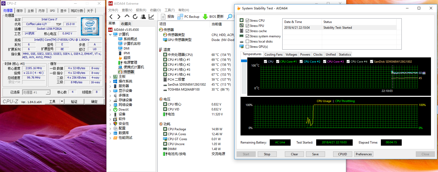The image size is (438, 172).
Task: Click the user icon in AIDA64 toolbar
Action: (x=143, y=17)
